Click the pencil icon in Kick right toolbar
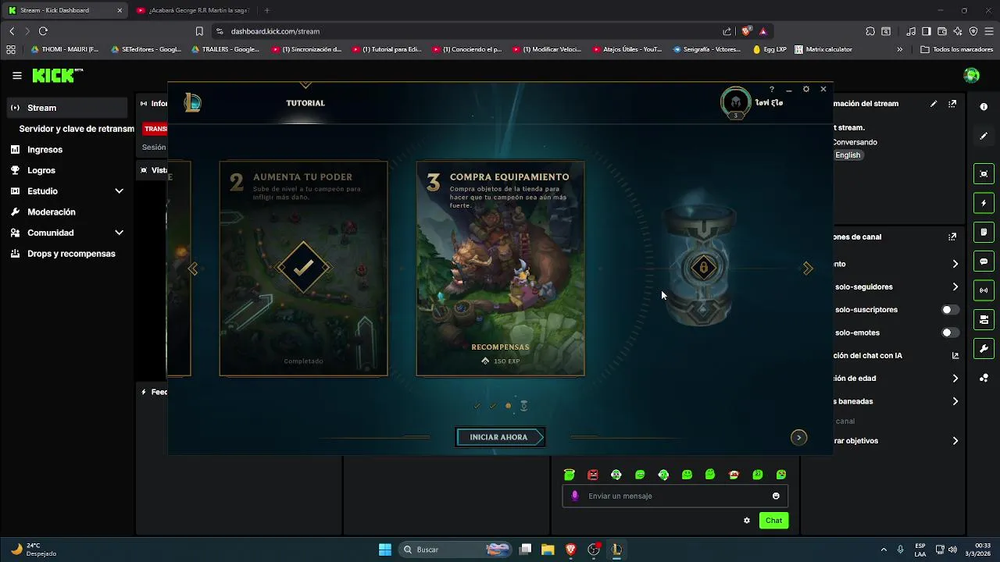This screenshot has width=1000, height=562. [984, 136]
